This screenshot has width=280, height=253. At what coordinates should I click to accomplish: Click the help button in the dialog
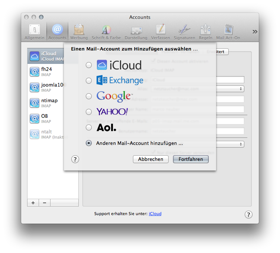pyautogui.click(x=75, y=159)
